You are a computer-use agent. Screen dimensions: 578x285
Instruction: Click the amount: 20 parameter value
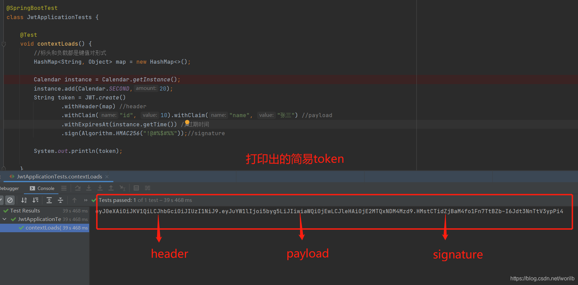163,89
